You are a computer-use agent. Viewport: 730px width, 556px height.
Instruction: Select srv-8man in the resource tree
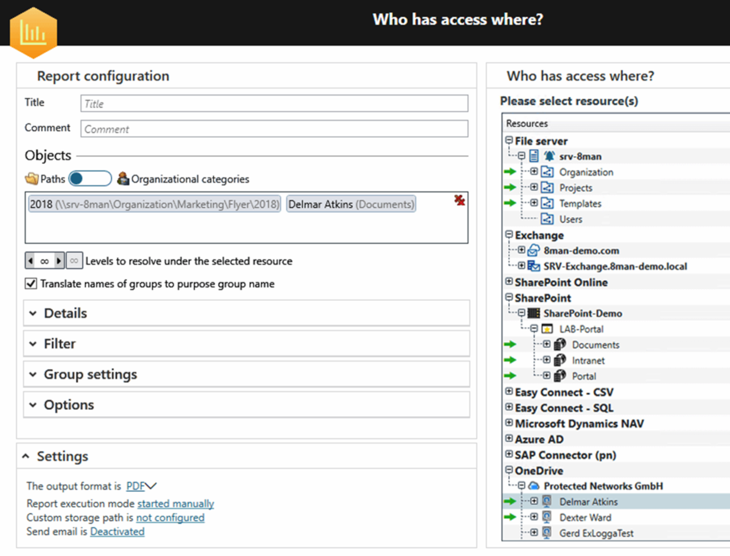580,156
